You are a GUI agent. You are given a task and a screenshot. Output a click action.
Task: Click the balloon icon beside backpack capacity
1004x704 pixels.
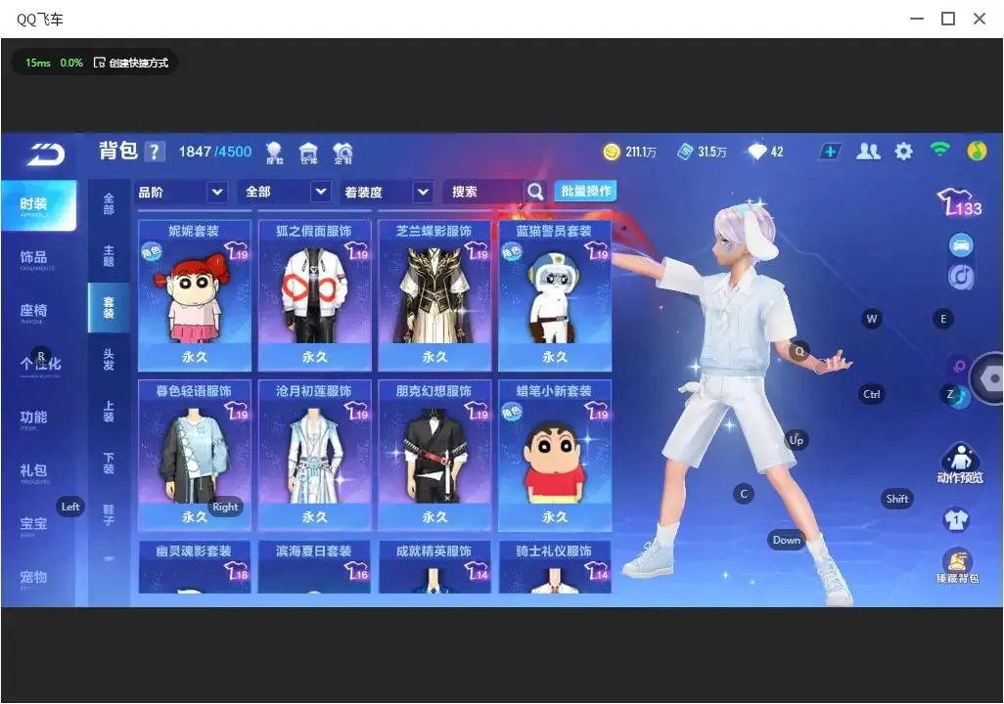tap(275, 153)
